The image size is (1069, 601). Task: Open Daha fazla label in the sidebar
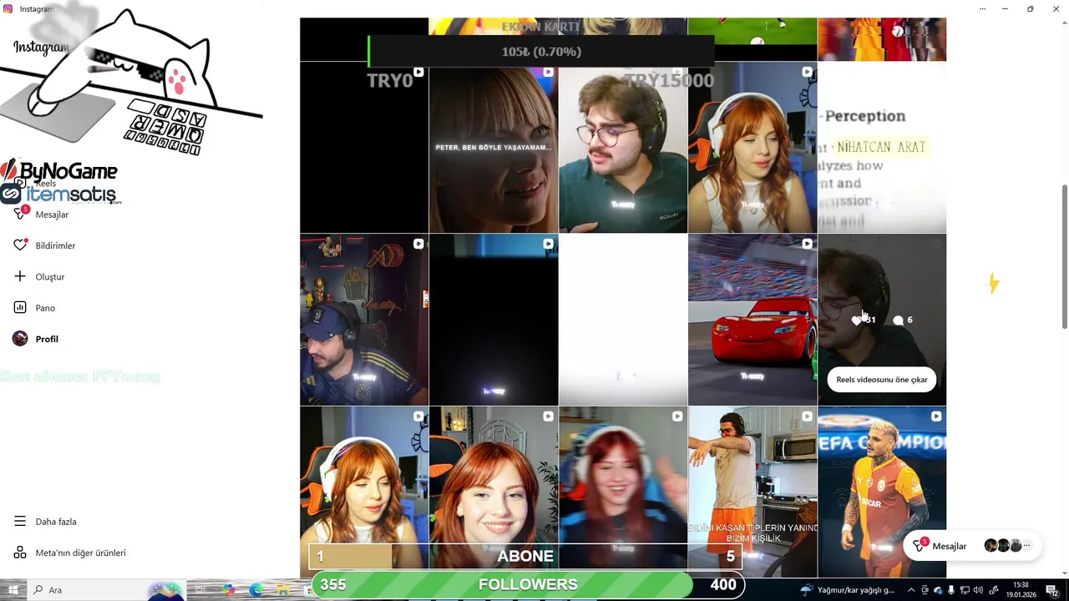point(56,522)
